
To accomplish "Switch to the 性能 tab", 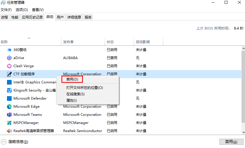I will (15, 17).
